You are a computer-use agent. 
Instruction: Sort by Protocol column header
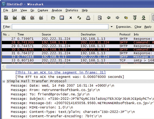click(125, 34)
